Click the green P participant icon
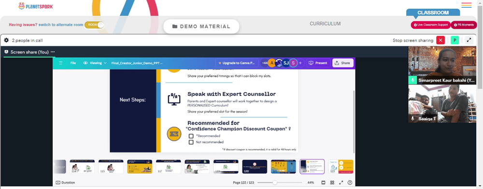Screen dimensions: 483x189 [455, 40]
